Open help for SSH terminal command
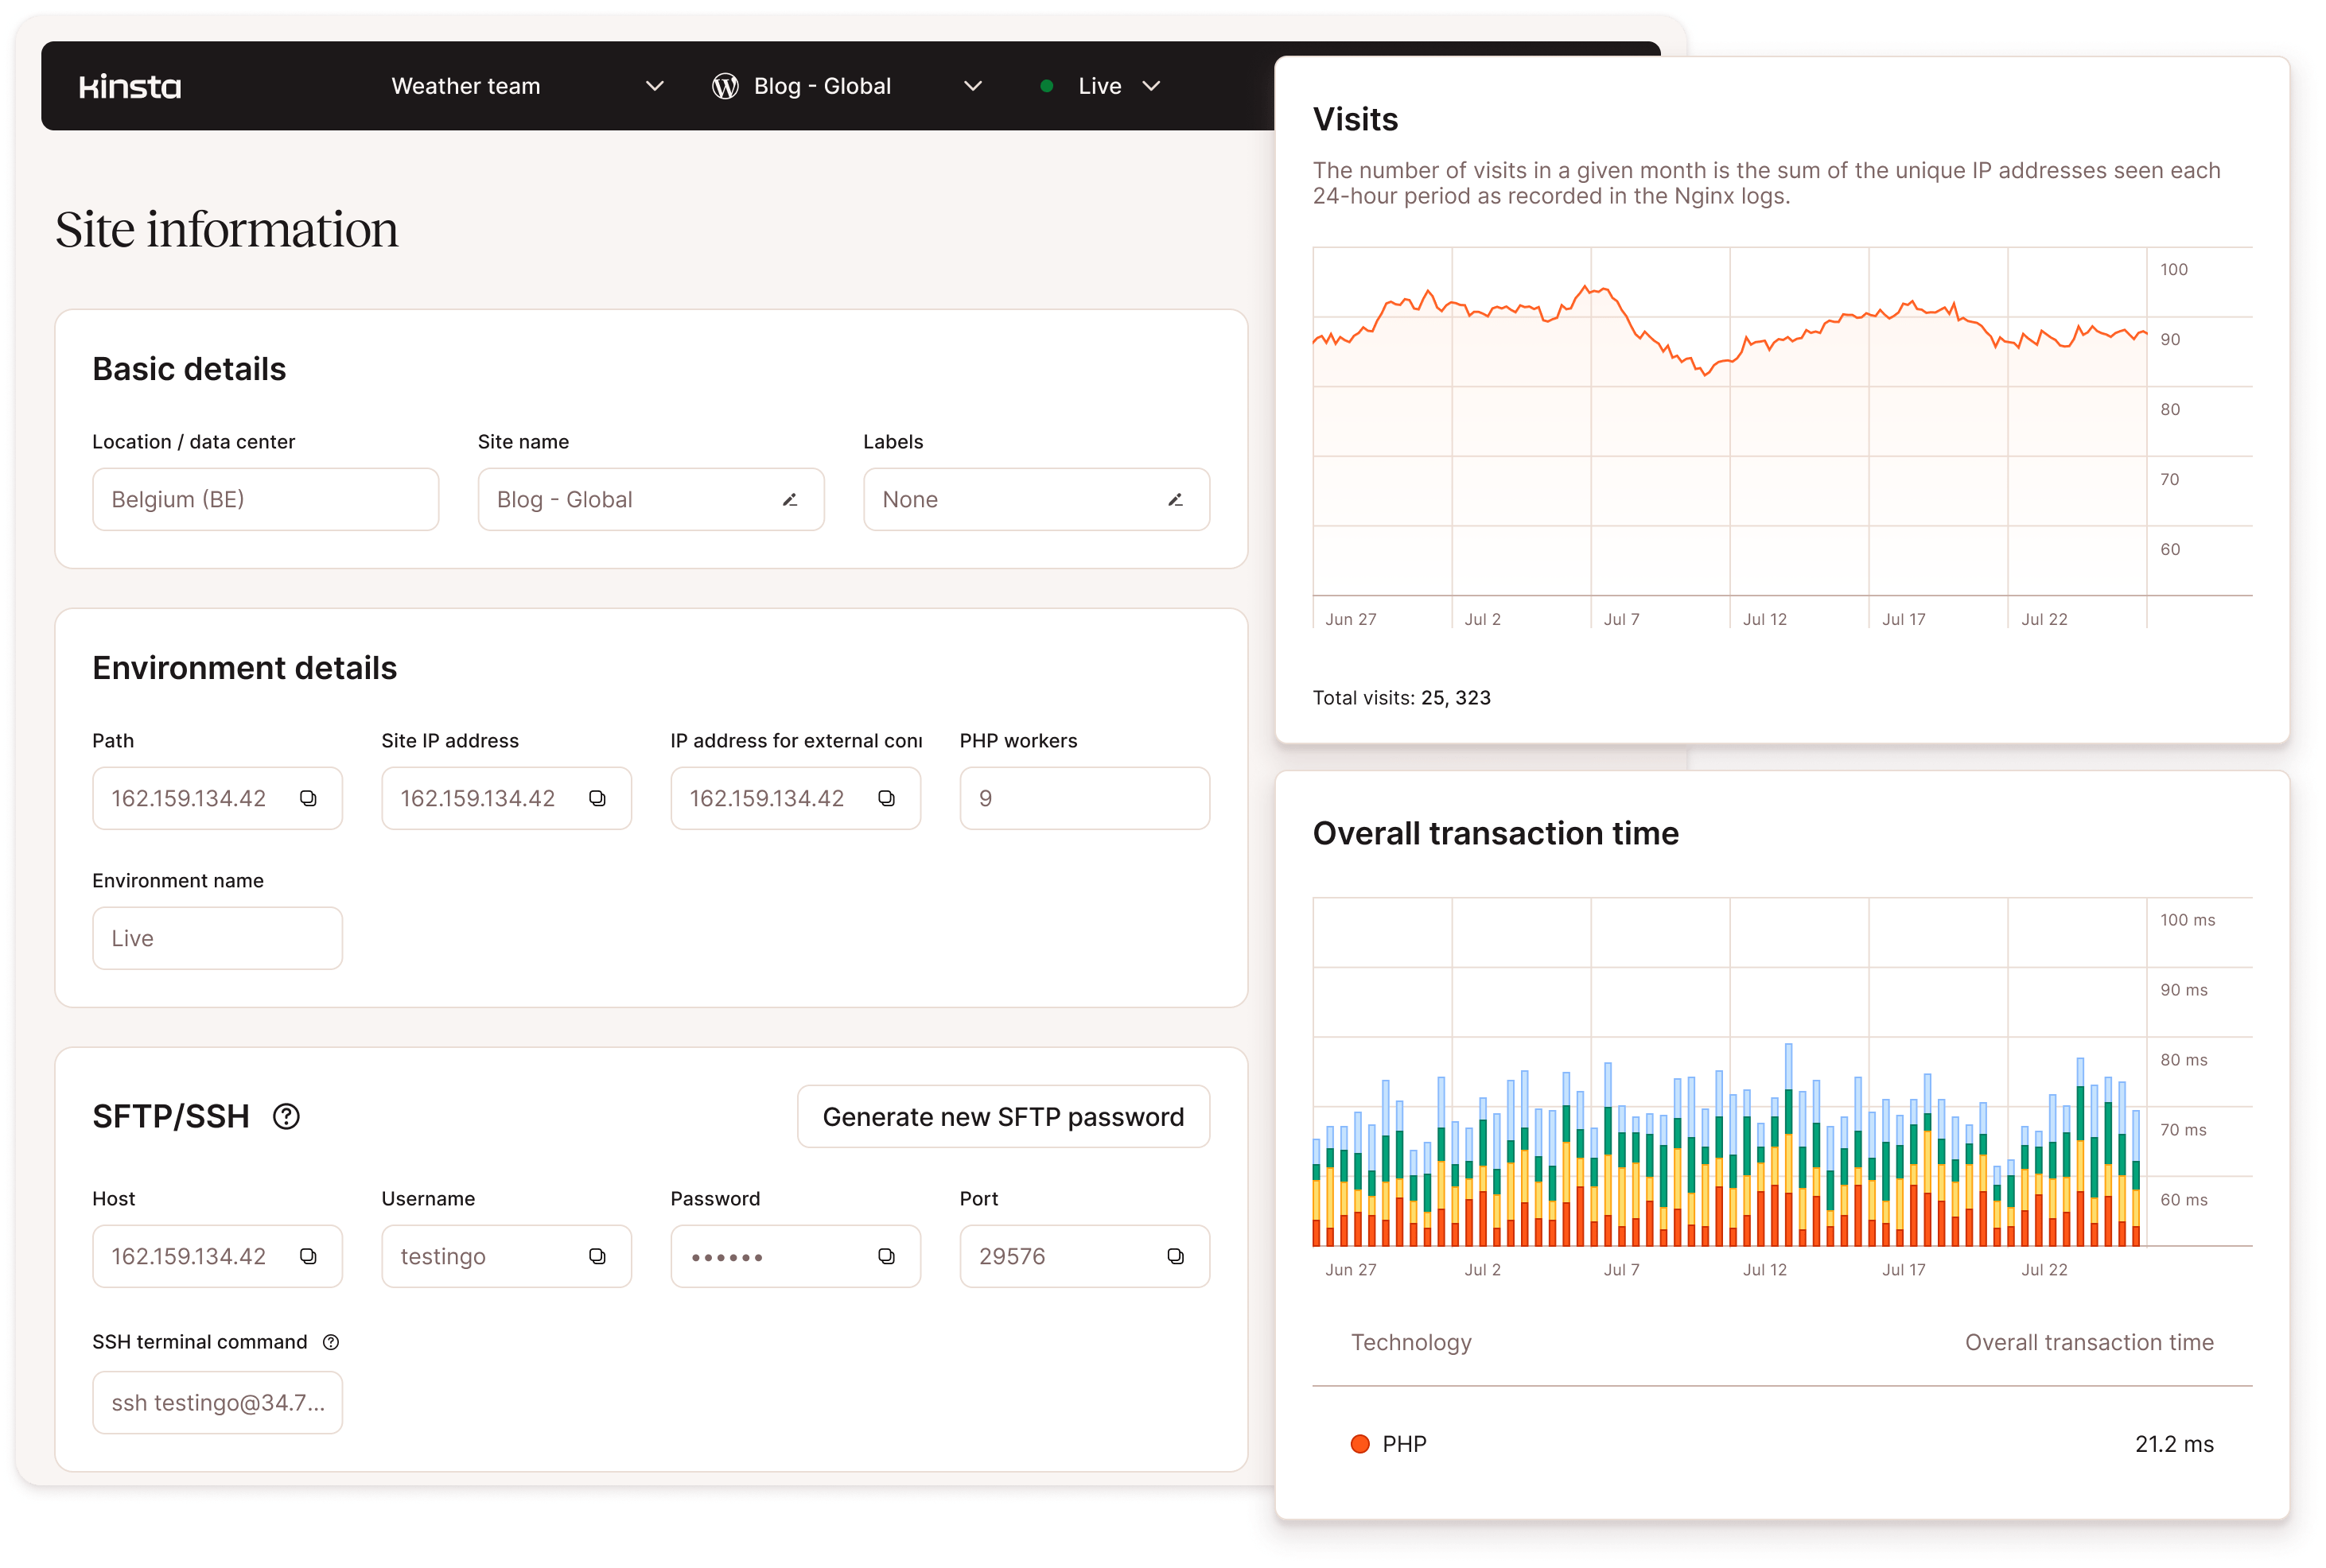 point(333,1342)
